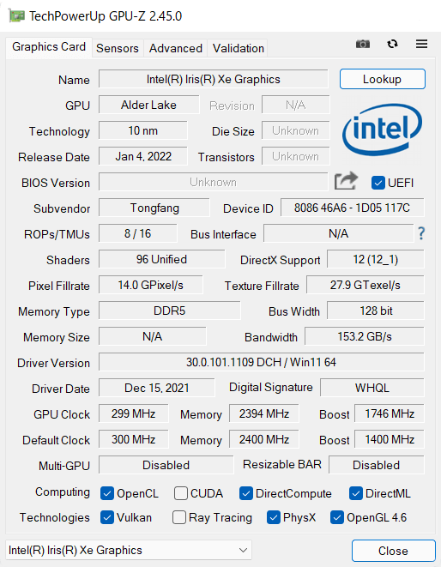Enable the Ray Tracing checkbox
Viewport: 441px width, 567px height.
pyautogui.click(x=179, y=517)
